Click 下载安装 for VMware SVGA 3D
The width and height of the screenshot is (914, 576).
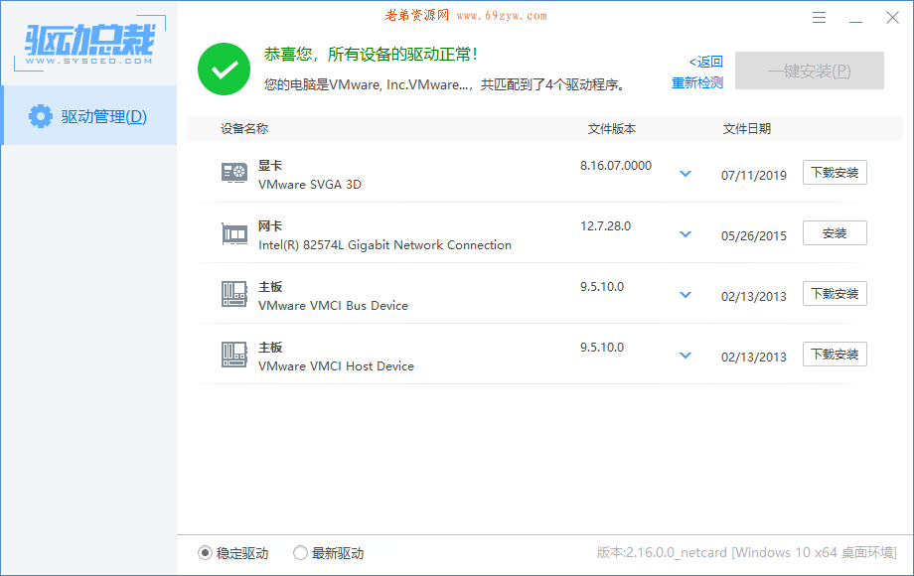[x=835, y=173]
